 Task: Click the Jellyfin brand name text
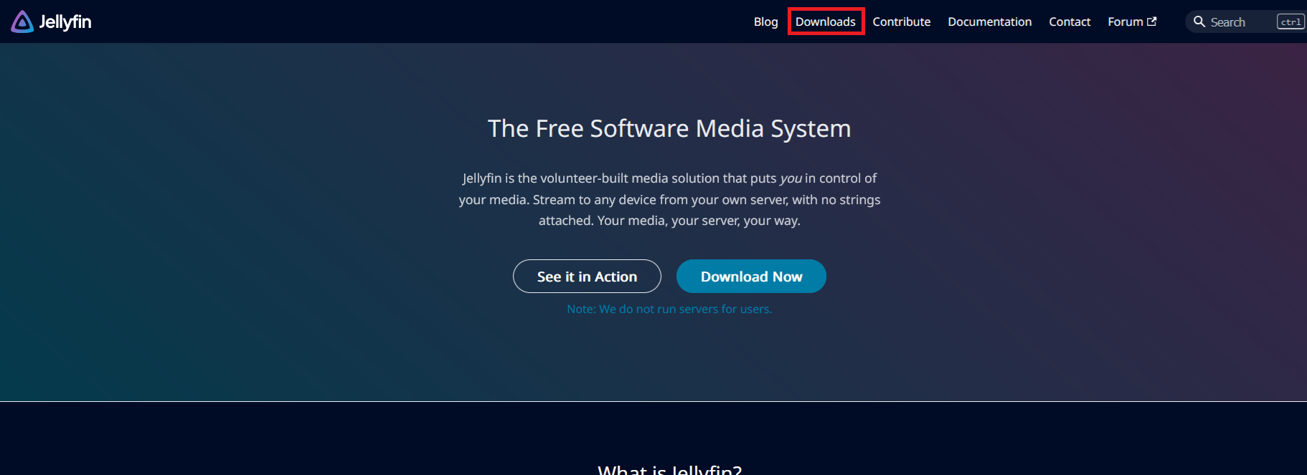(65, 22)
